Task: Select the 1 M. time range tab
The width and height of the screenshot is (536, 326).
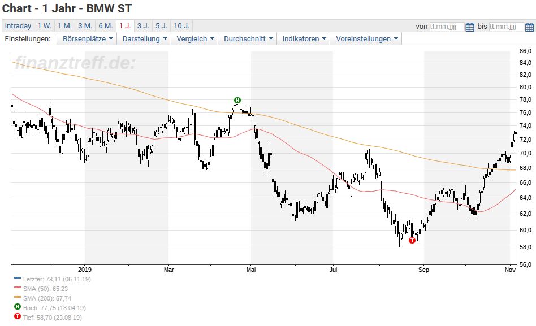Action: tap(64, 26)
